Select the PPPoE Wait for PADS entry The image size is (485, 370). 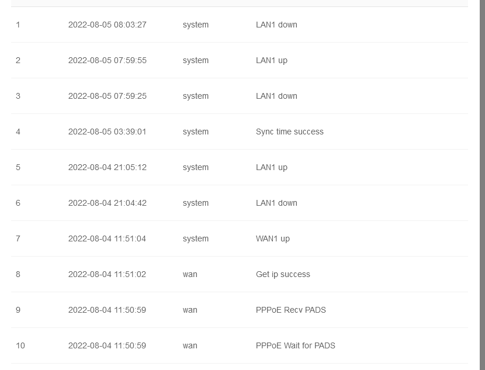coord(295,345)
